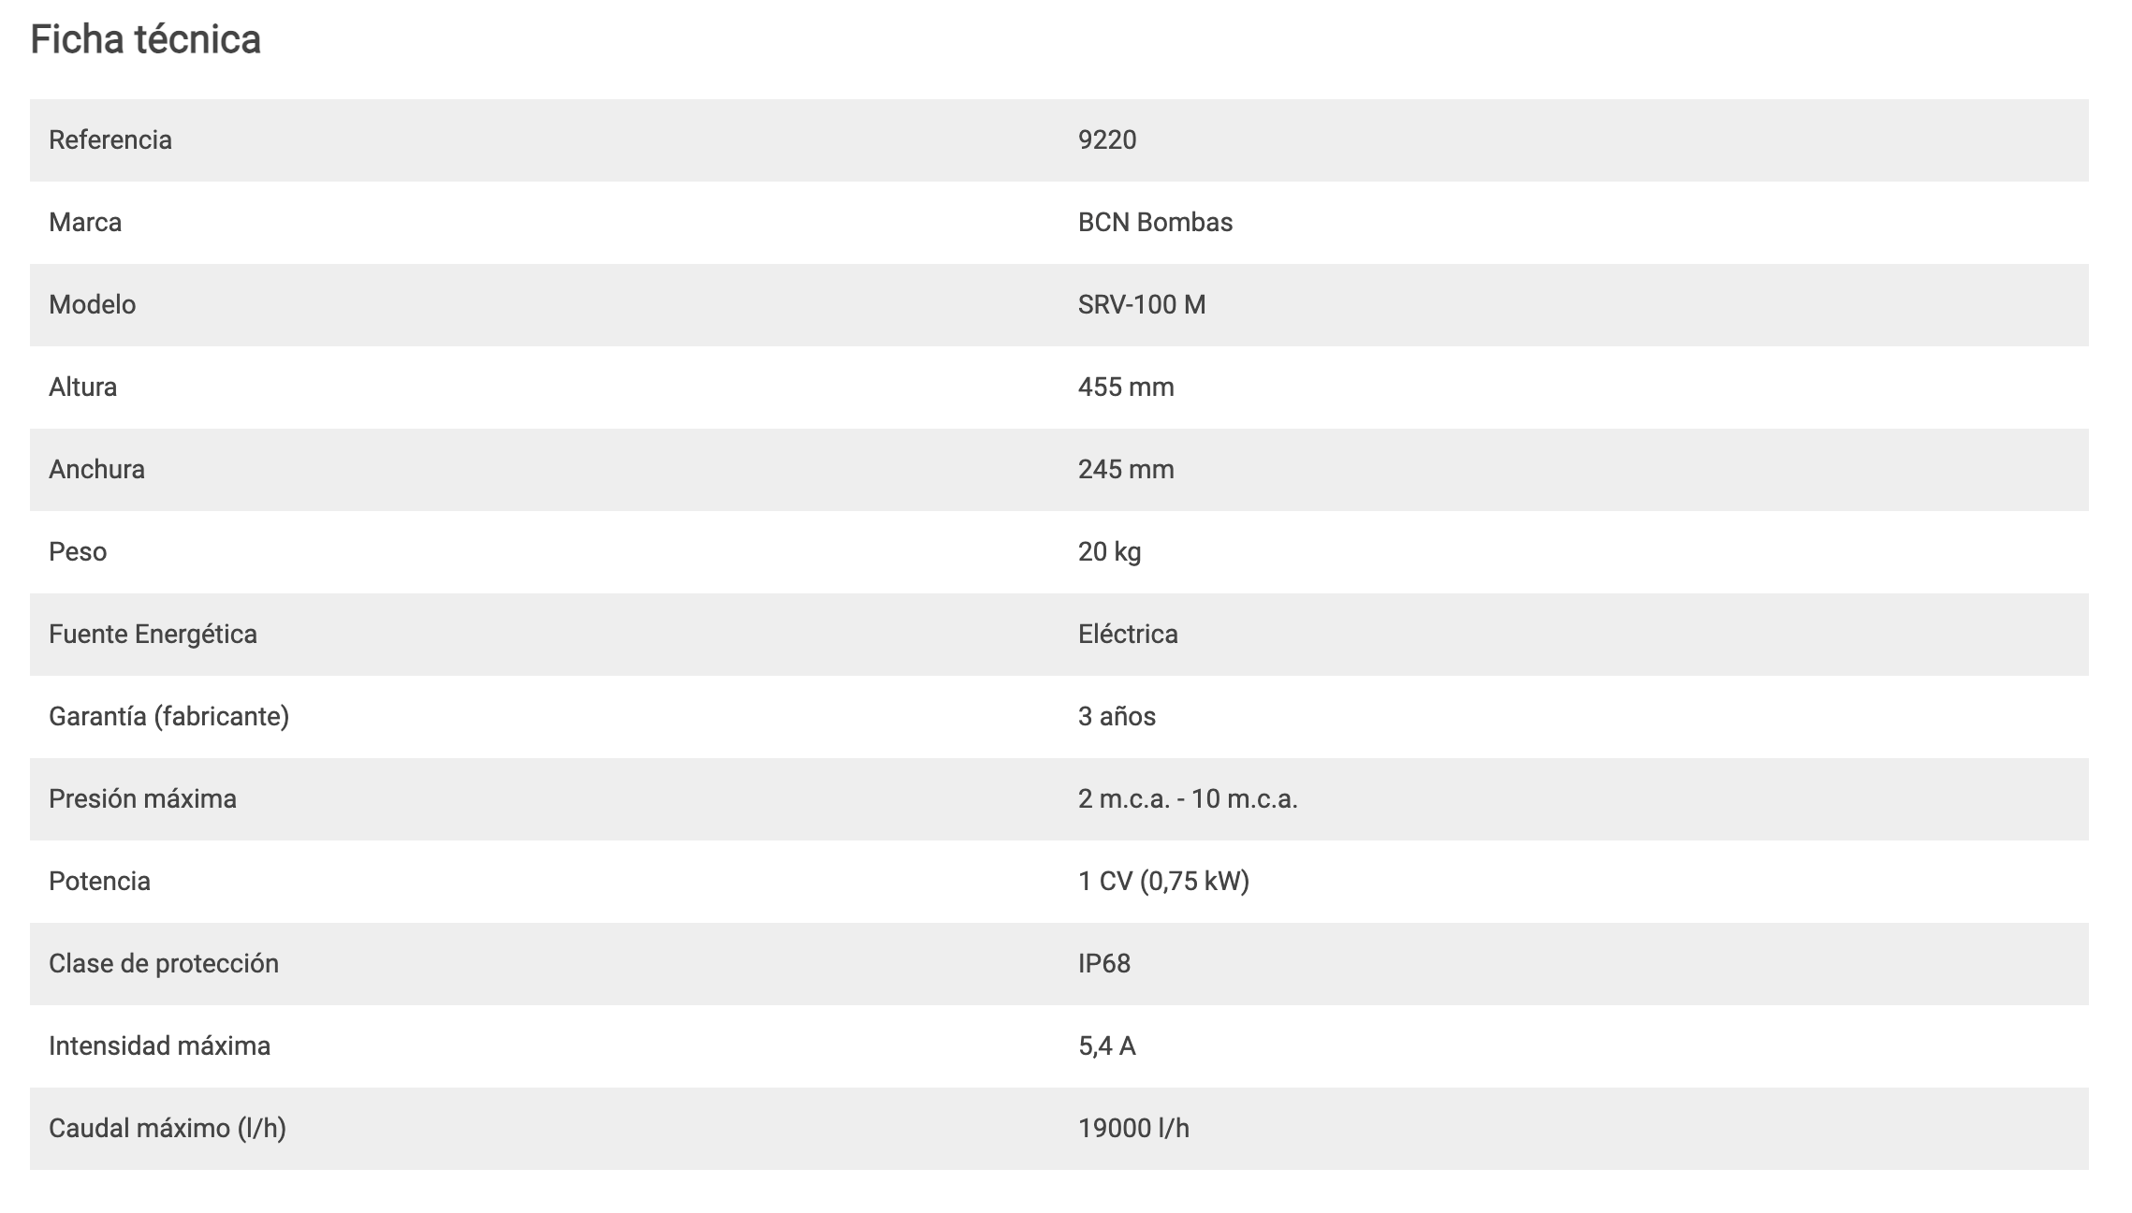This screenshot has width=2132, height=1213.
Task: Click the Garantía (fabricante) label
Action: coord(168,717)
